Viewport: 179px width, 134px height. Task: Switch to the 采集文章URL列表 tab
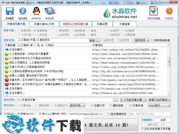click(x=44, y=24)
